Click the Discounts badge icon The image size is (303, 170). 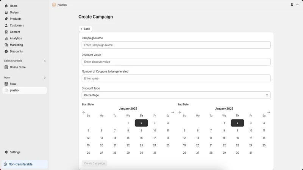click(6, 51)
